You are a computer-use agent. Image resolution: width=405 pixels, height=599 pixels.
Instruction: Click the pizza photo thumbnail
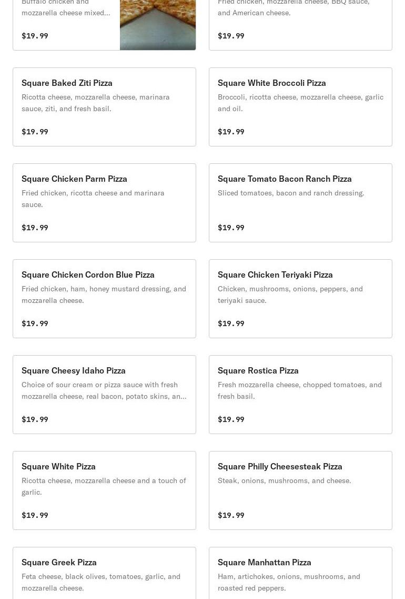(x=158, y=24)
